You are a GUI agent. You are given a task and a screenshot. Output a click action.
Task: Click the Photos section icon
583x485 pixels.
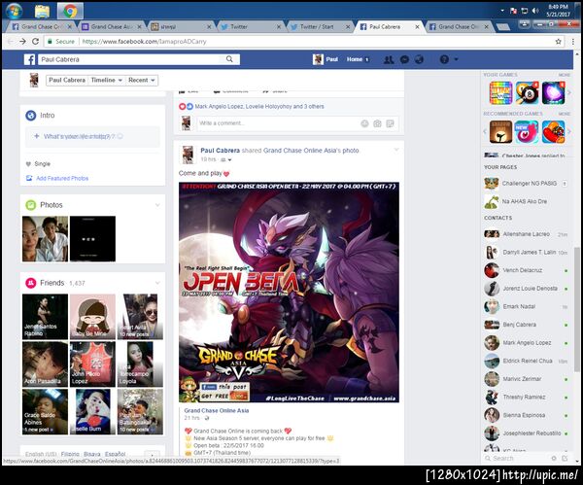pyautogui.click(x=30, y=205)
